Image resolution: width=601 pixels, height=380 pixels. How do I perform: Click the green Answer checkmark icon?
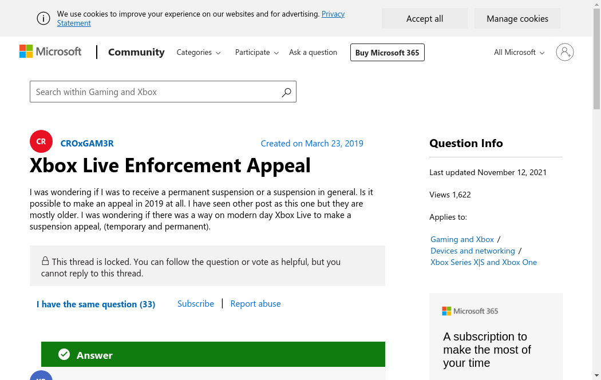64,355
